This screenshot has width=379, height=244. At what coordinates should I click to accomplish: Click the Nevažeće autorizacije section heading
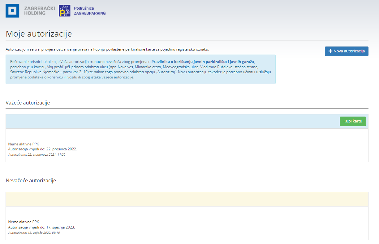point(31,180)
